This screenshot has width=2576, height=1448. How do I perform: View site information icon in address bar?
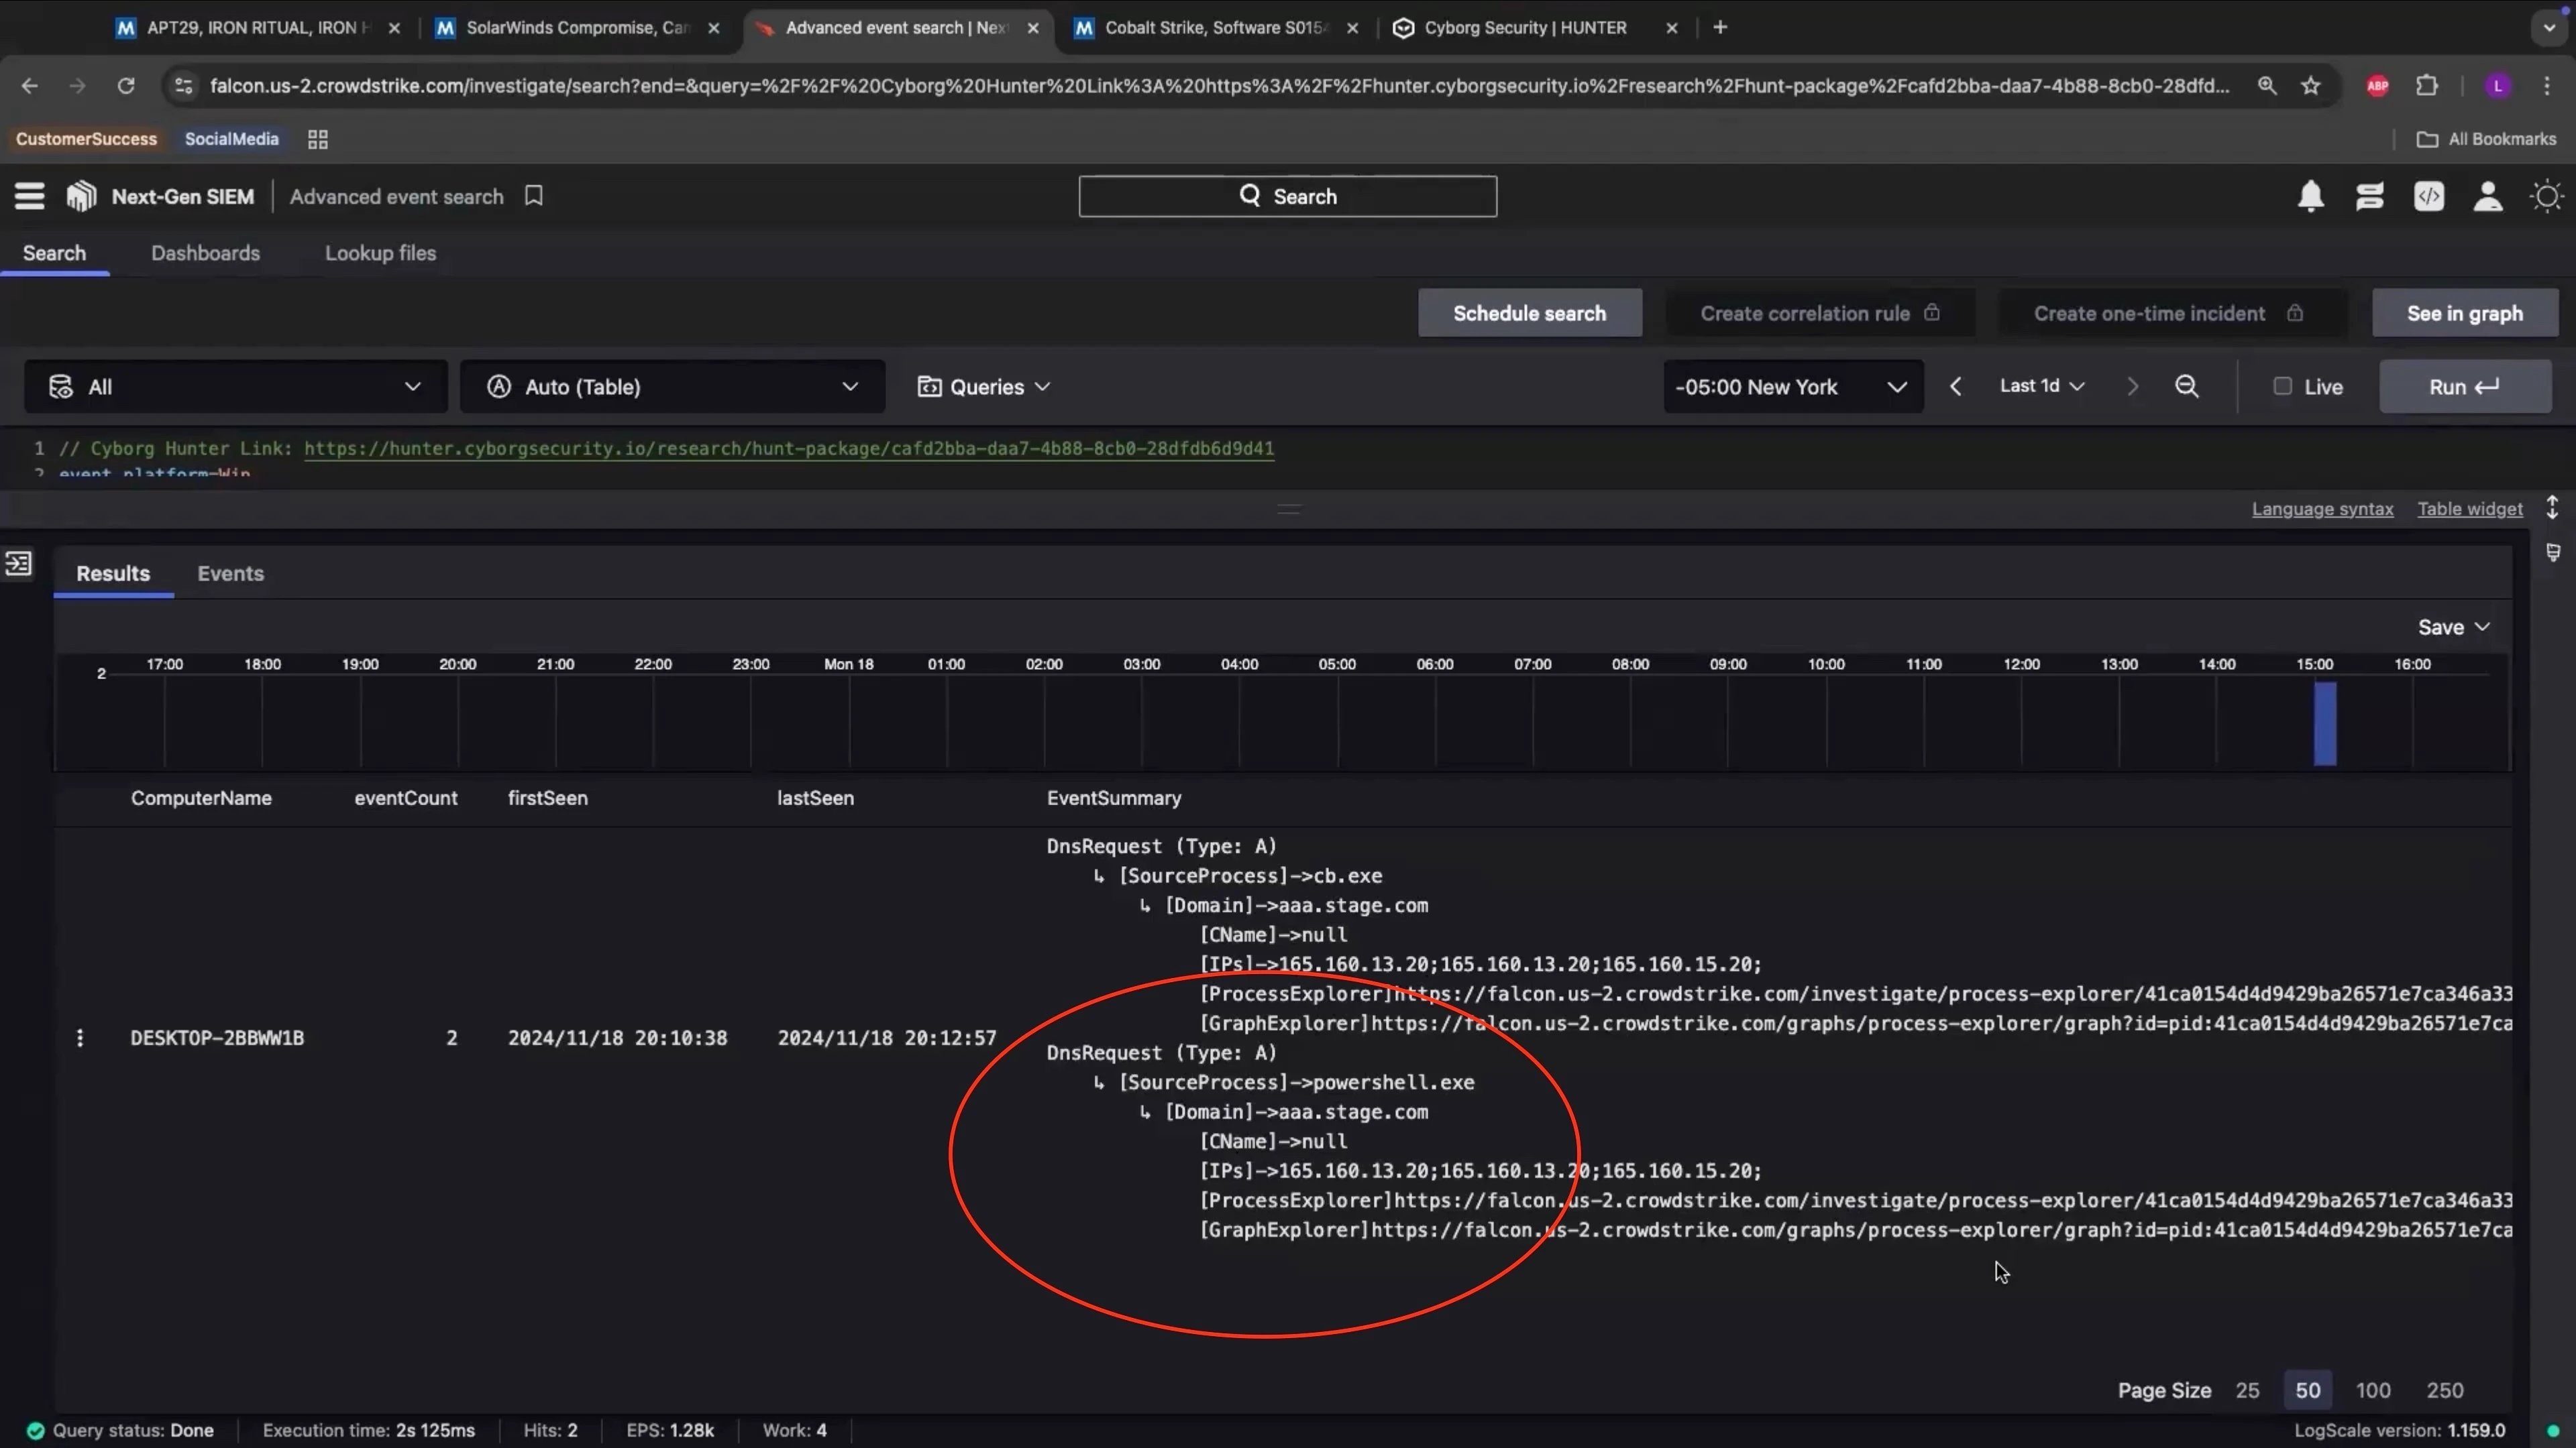tap(183, 86)
